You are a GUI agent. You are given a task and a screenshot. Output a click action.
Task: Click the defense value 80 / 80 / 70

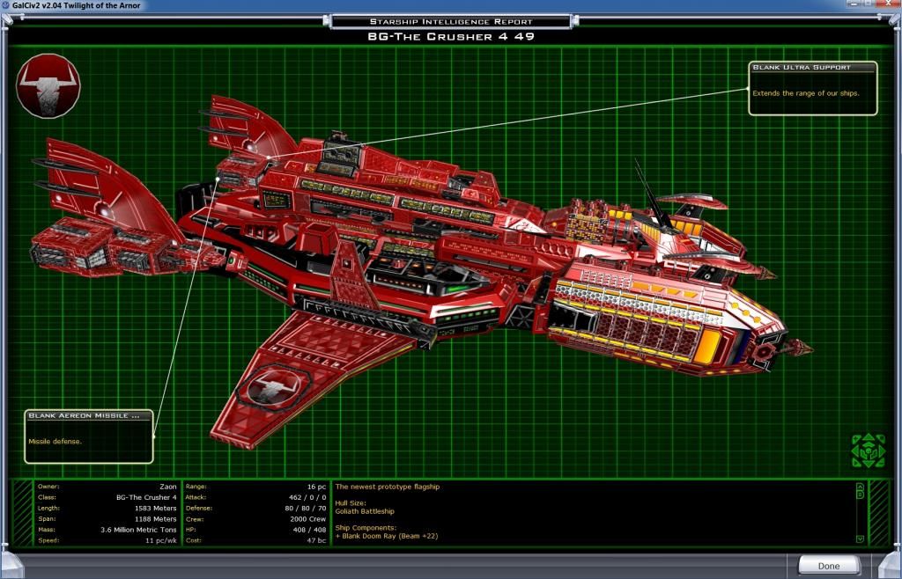[x=306, y=509]
